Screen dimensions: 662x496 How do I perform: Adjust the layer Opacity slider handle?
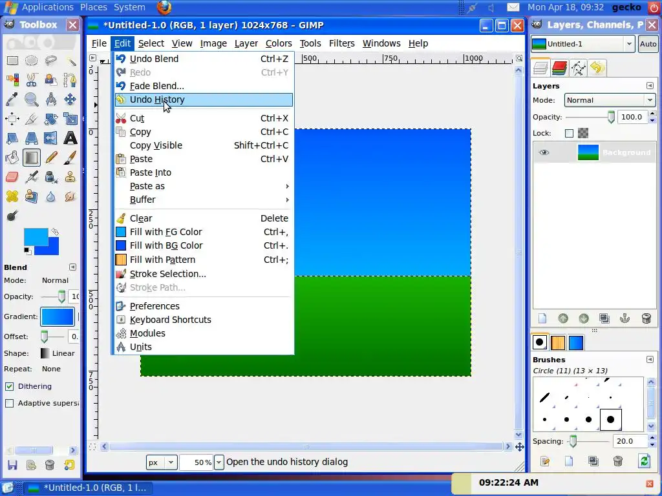611,118
